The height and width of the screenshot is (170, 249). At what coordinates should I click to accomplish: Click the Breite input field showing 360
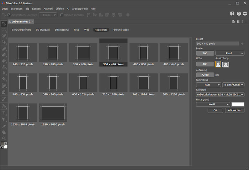click(x=205, y=53)
